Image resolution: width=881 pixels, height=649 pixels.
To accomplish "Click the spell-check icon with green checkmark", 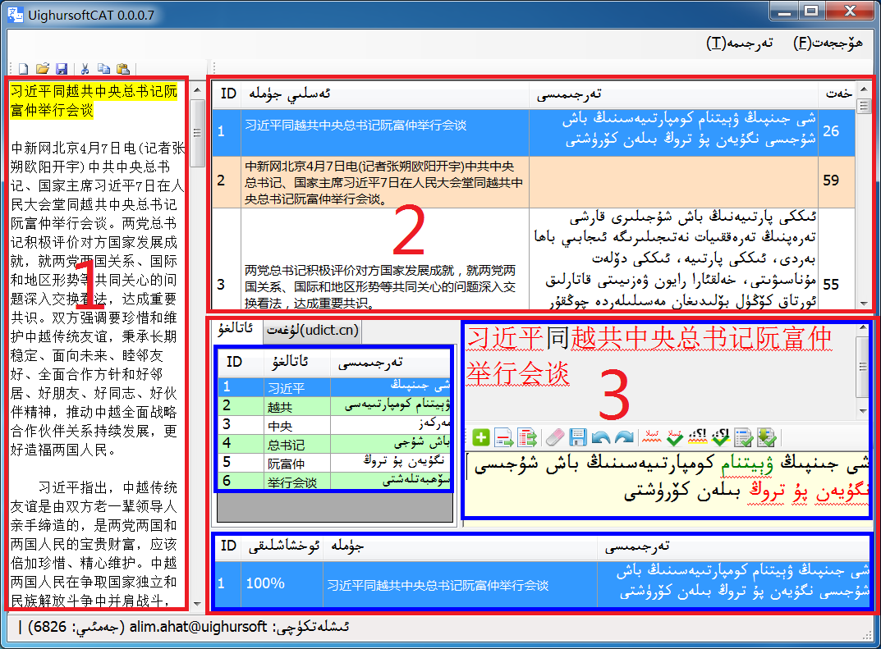I will click(x=674, y=436).
